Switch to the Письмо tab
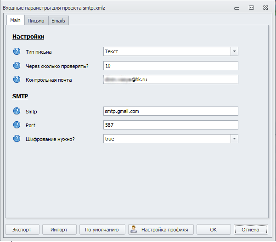276x242 pixels. pos(36,21)
